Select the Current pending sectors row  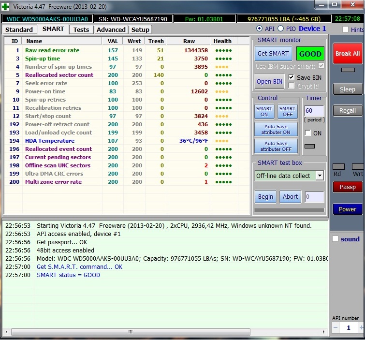(x=127, y=157)
